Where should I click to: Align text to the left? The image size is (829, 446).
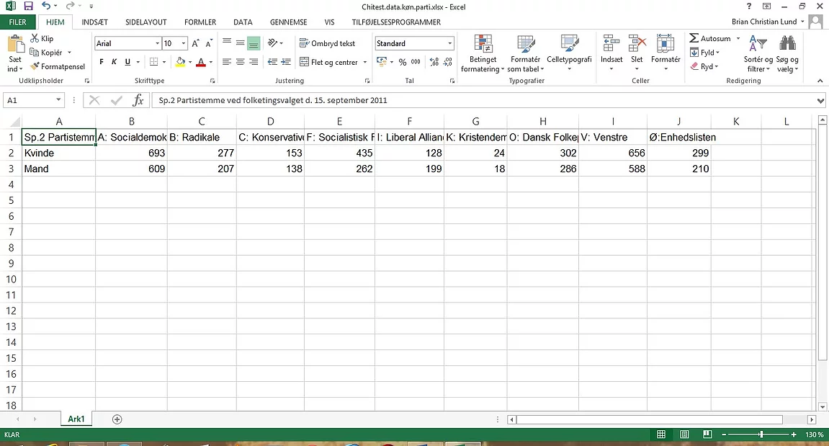coord(227,62)
